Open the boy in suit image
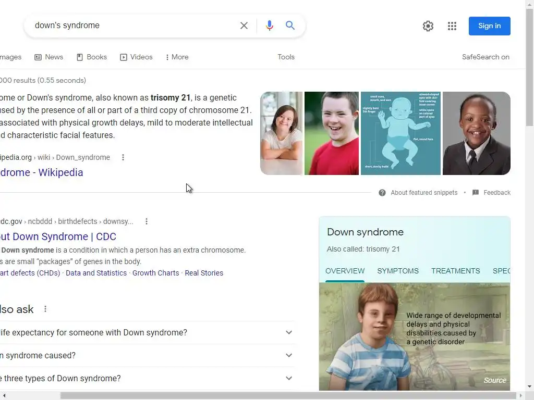Viewport: 534px width, 400px height. [477, 133]
